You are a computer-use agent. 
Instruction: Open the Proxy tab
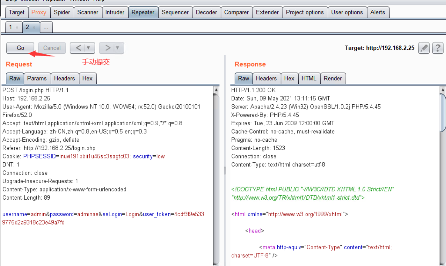click(39, 12)
